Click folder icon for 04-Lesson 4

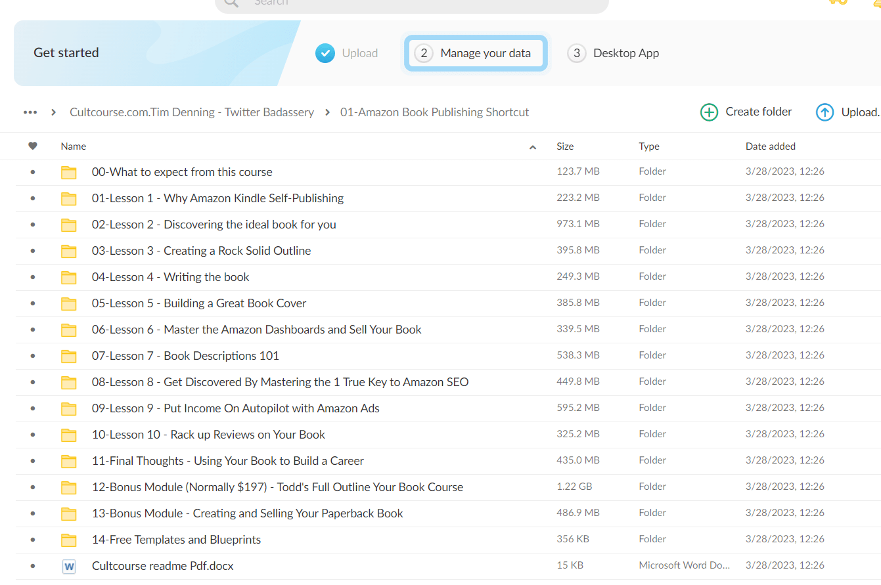click(69, 277)
